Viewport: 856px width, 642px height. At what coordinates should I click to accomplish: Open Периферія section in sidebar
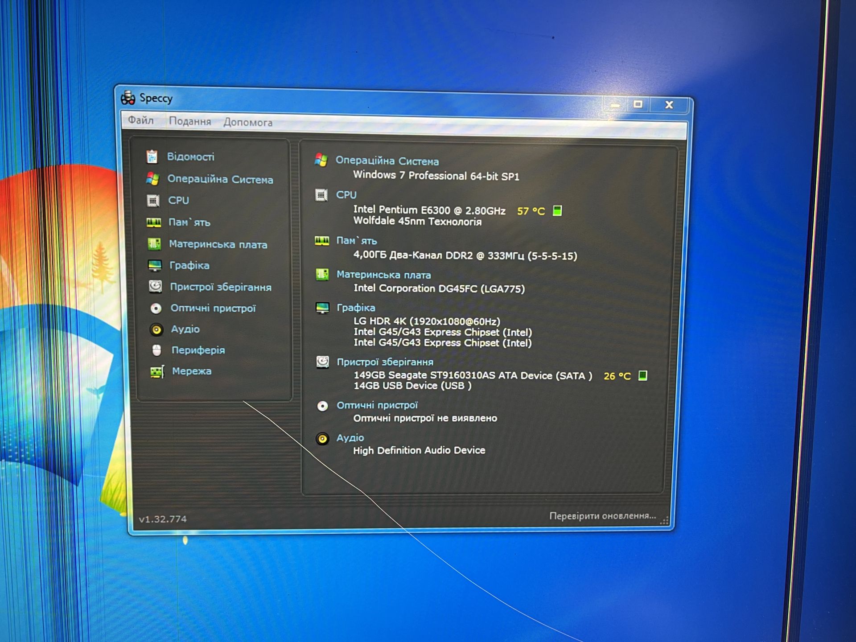click(x=198, y=350)
